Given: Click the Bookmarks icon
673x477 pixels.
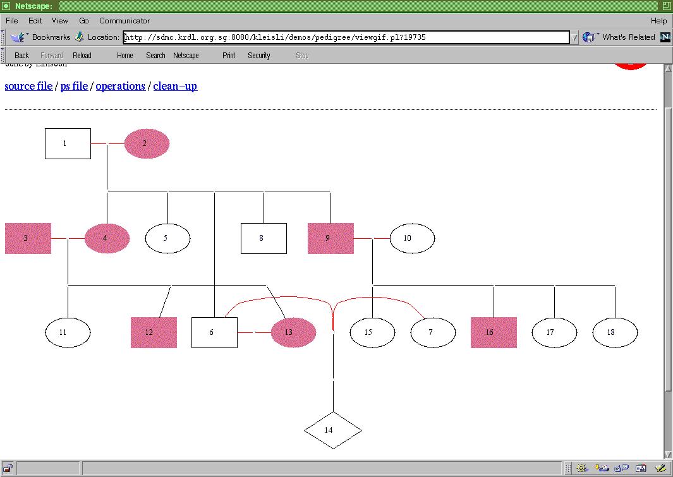Looking at the screenshot, I should click(19, 37).
